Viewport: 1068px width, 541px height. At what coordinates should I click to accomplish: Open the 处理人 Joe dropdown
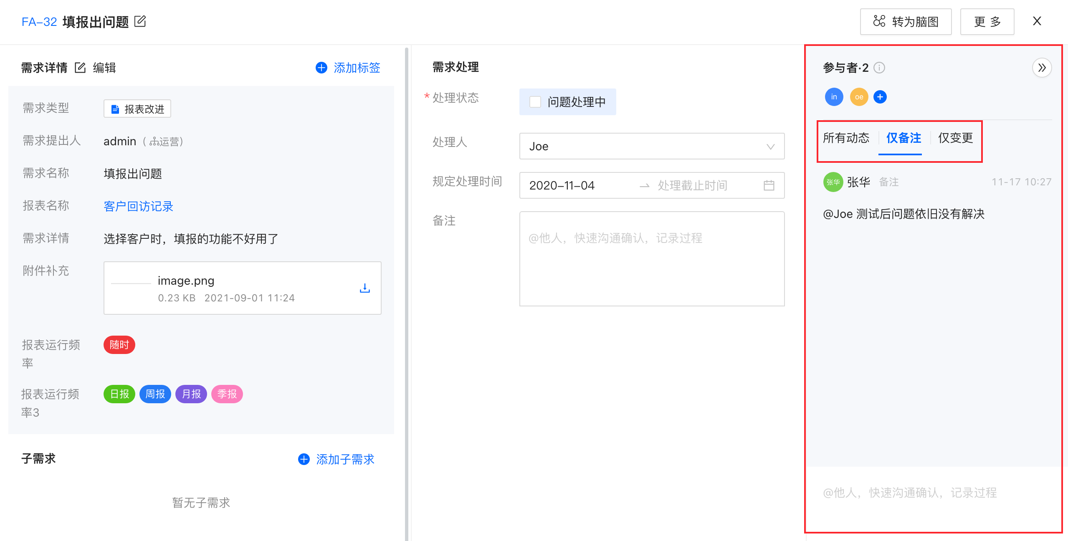point(651,146)
